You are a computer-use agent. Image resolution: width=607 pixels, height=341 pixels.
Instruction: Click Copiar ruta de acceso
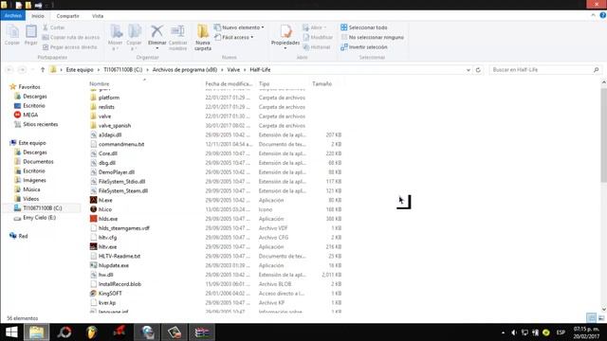click(x=71, y=37)
